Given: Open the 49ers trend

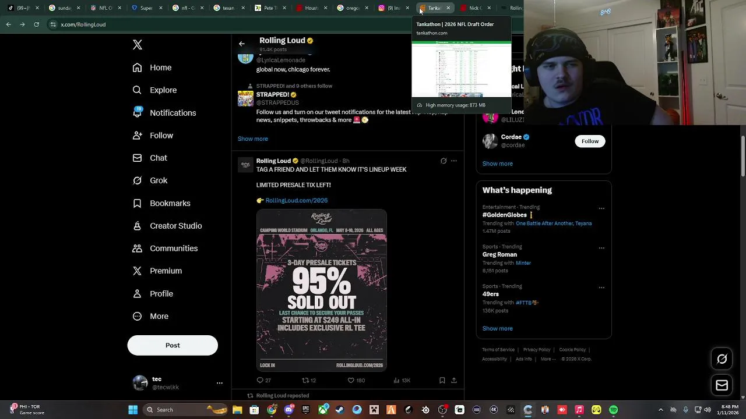Looking at the screenshot, I should click(491, 294).
